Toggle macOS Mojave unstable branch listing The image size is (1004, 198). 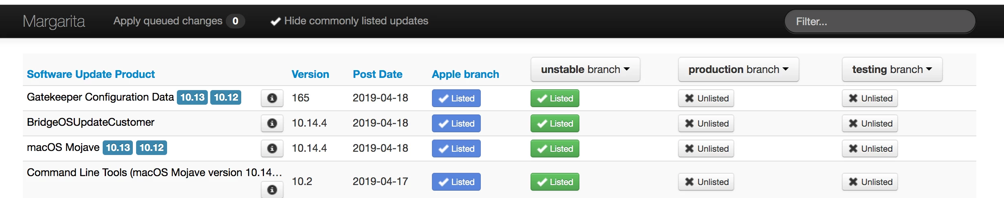click(x=555, y=148)
